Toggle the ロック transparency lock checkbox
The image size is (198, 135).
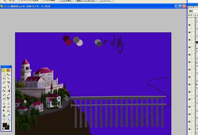[195, 15]
